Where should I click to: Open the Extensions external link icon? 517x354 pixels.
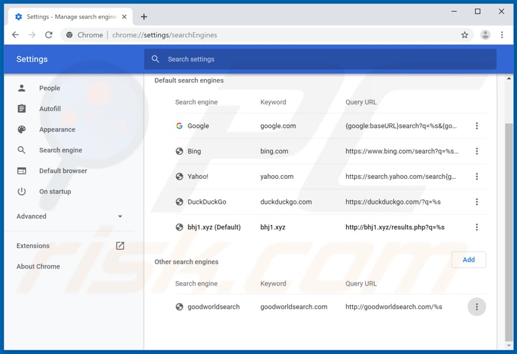click(x=120, y=246)
